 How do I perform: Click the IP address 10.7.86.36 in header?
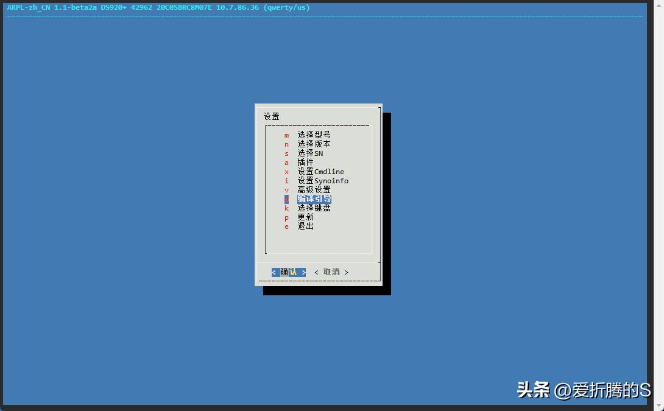point(239,7)
